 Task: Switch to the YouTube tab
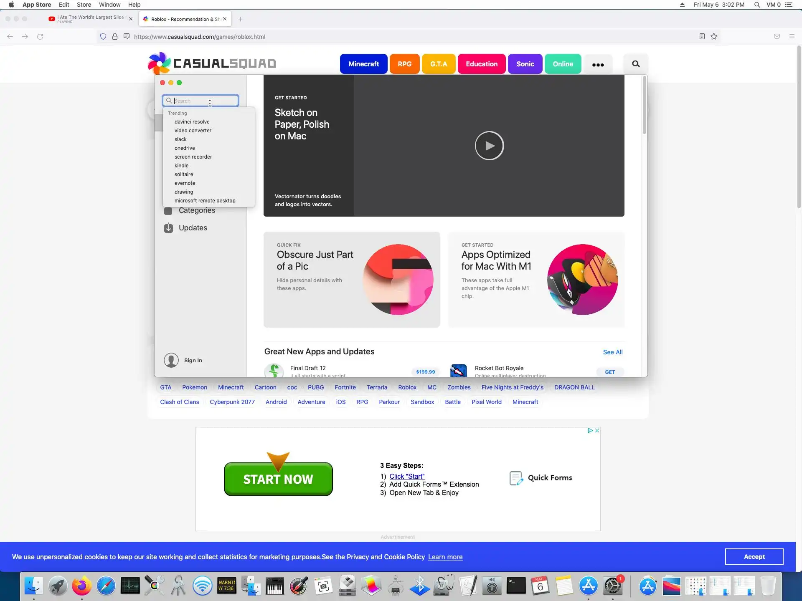pos(90,19)
